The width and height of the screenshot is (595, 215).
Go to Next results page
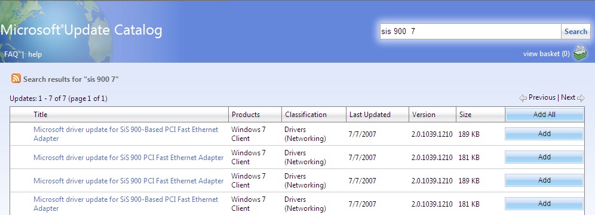pyautogui.click(x=568, y=97)
